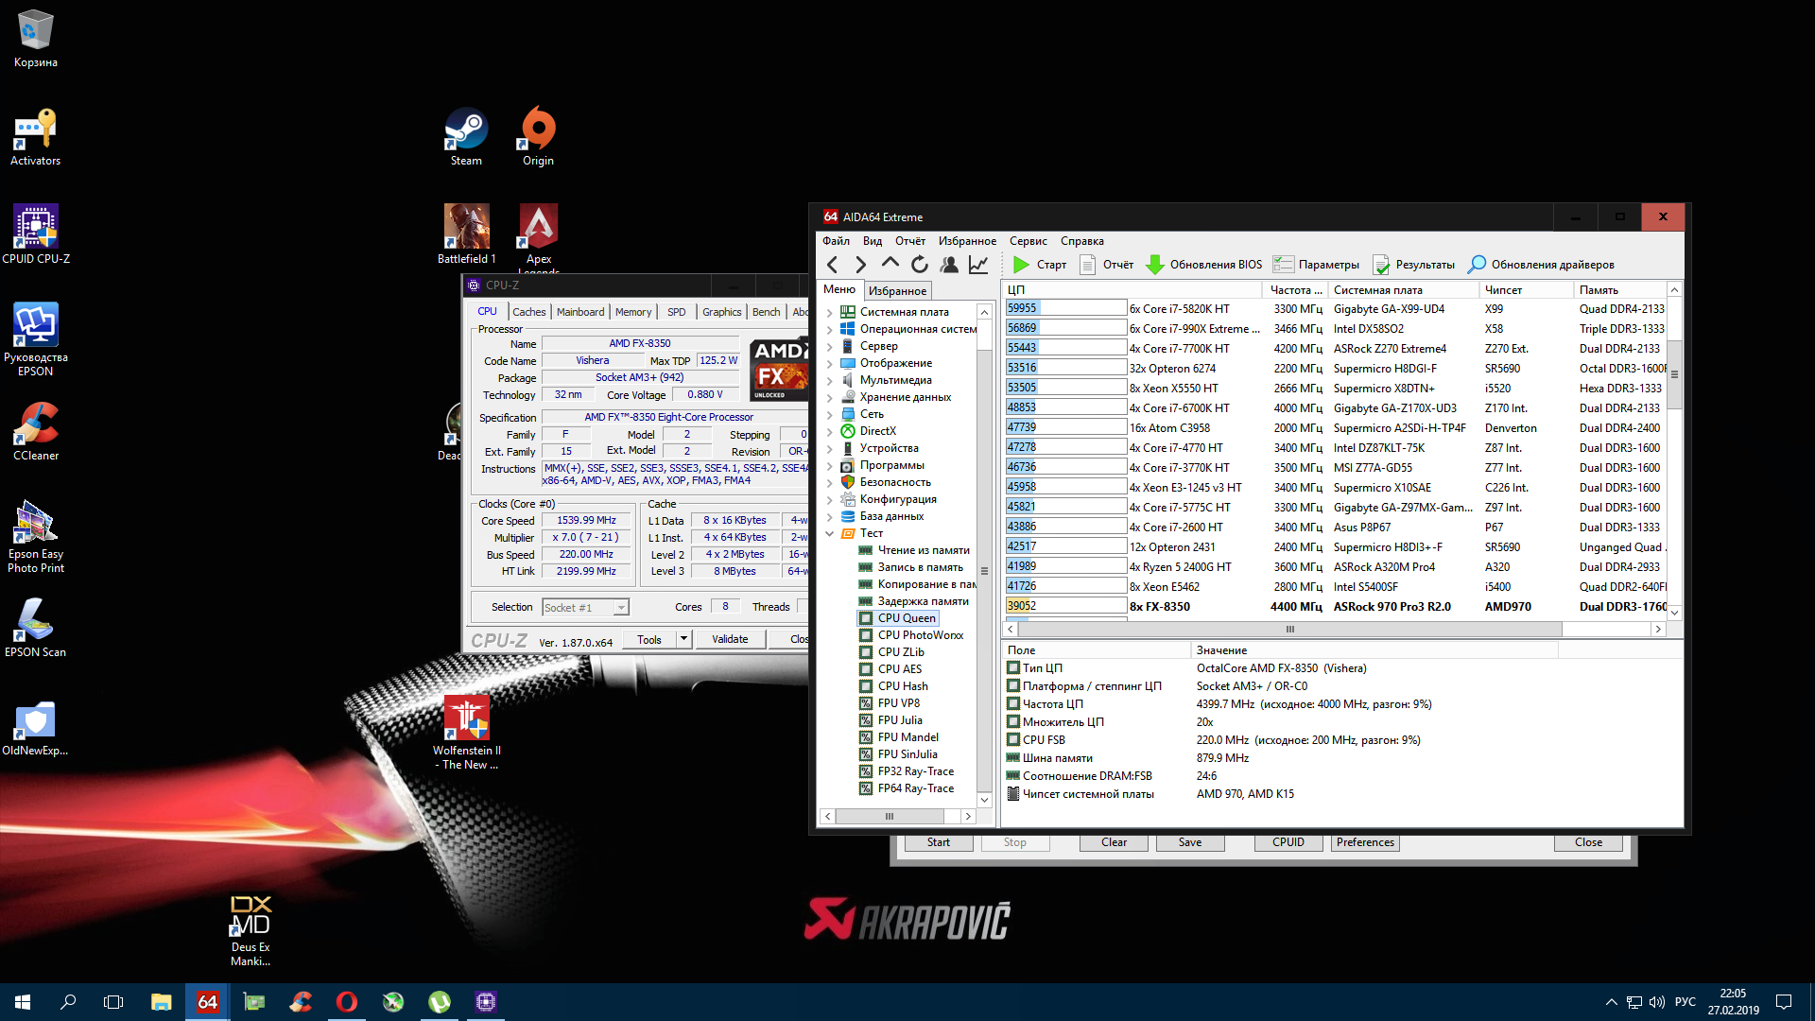Open EPSON Scan desktop shortcut
Screen dimensions: 1815x1021
point(36,628)
